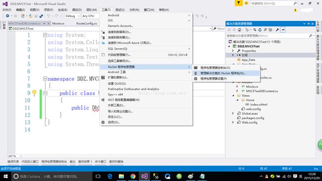Open the Android submenu in Tools menu

(146, 15)
